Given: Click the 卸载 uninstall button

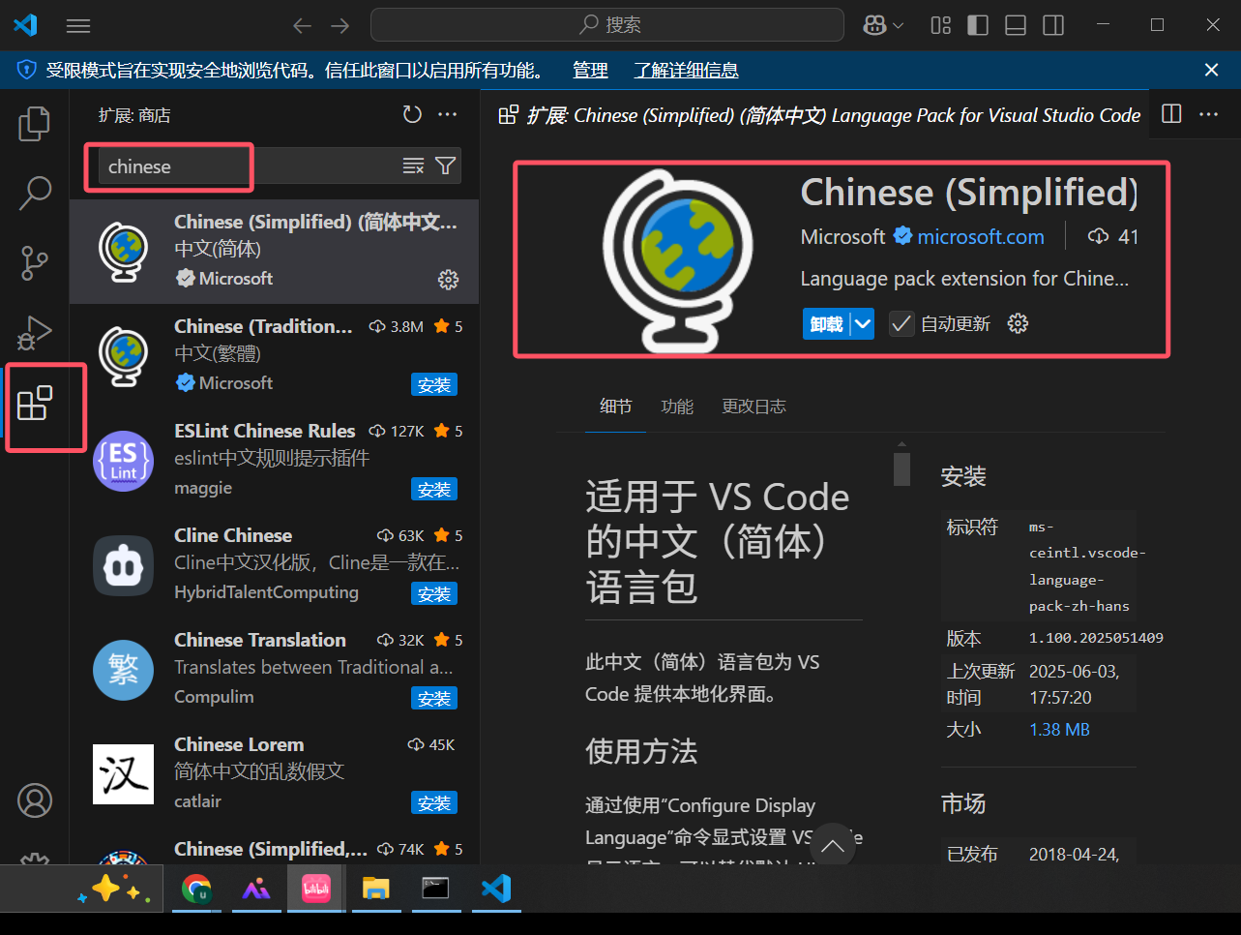Looking at the screenshot, I should pyautogui.click(x=826, y=324).
